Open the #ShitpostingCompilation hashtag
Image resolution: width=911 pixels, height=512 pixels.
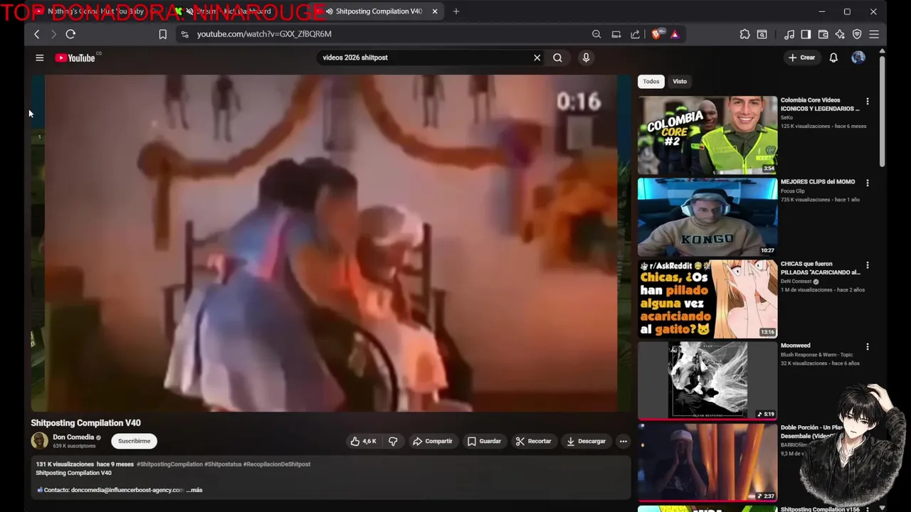169,464
